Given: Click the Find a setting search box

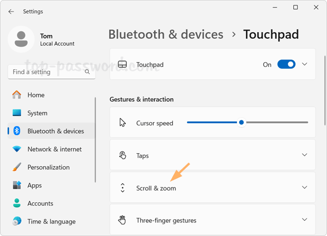Looking at the screenshot, I should 45,72.
